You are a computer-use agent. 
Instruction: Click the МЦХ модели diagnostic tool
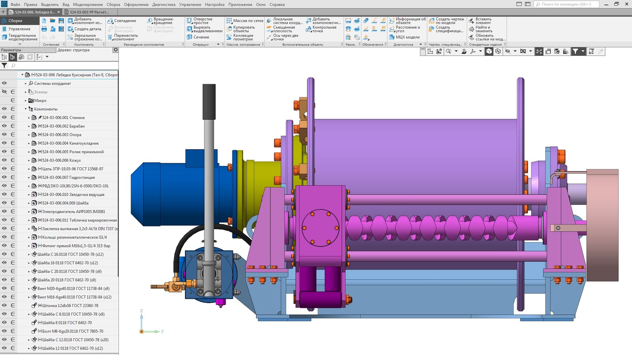click(x=405, y=37)
